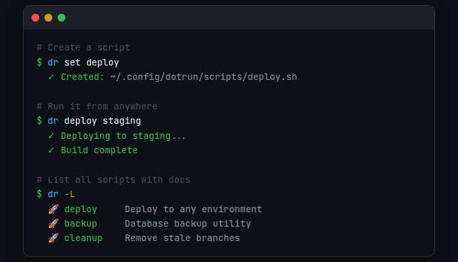Image resolution: width=458 pixels, height=262 pixels.
Task: Click the 'Deploying to staging...' output line
Action: [x=123, y=136]
